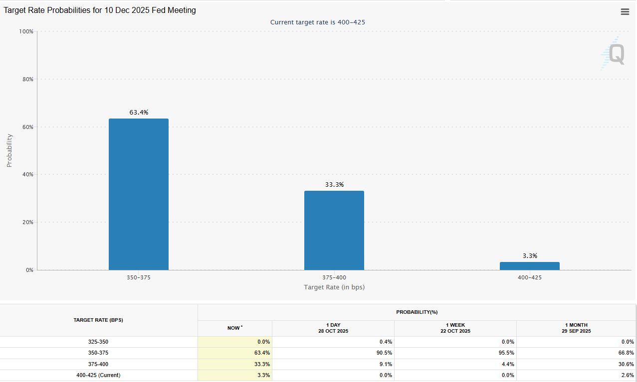Click the 3.3% label above the bar
637x382 pixels.
click(x=530, y=256)
